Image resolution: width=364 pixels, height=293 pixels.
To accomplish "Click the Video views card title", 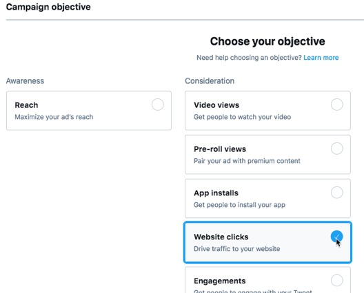I will [x=216, y=105].
